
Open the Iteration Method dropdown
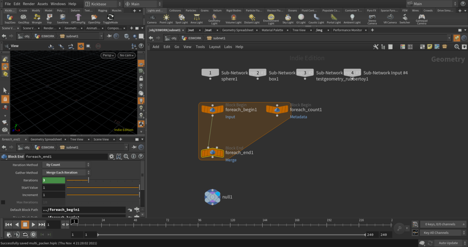pyautogui.click(x=66, y=165)
